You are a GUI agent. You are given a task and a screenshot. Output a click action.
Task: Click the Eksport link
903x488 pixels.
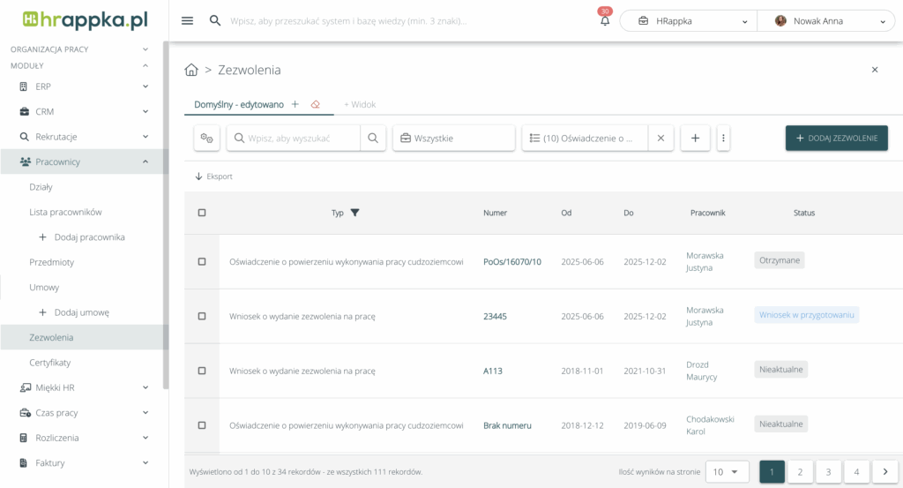pyautogui.click(x=214, y=176)
